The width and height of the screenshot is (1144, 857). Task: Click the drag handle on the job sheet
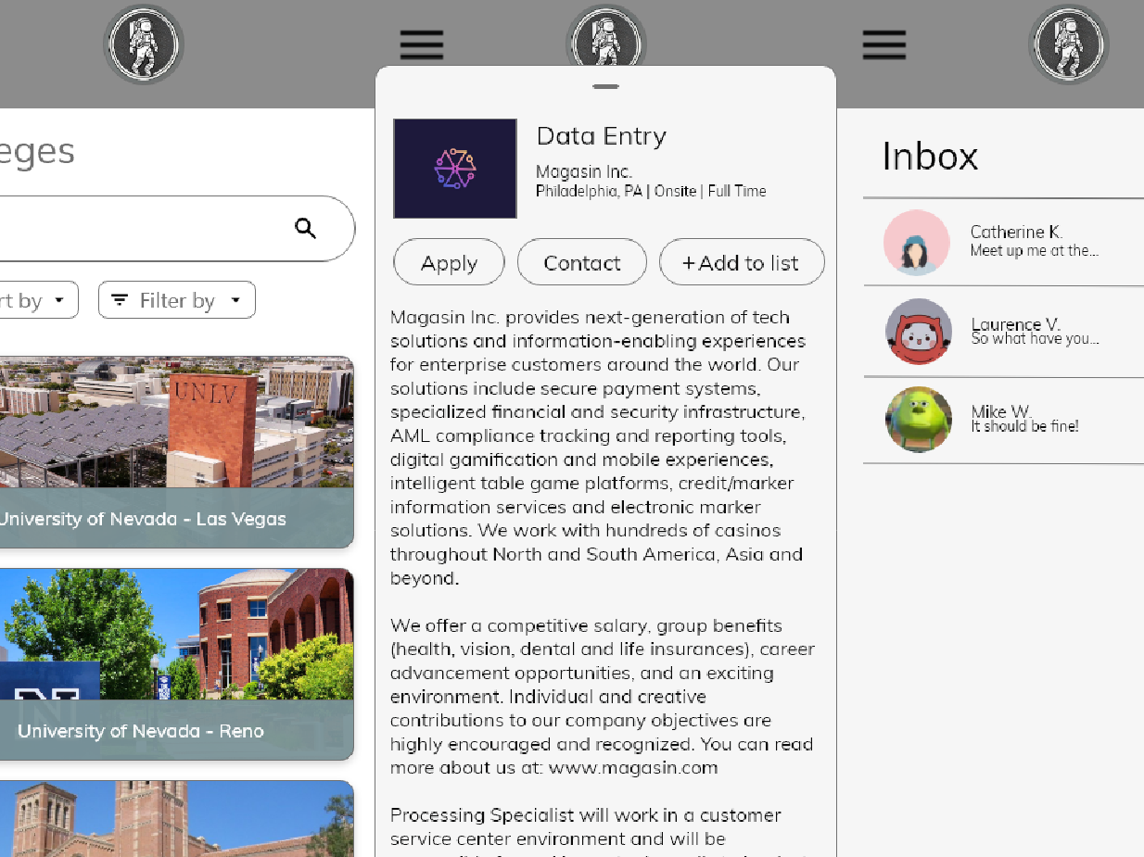605,86
